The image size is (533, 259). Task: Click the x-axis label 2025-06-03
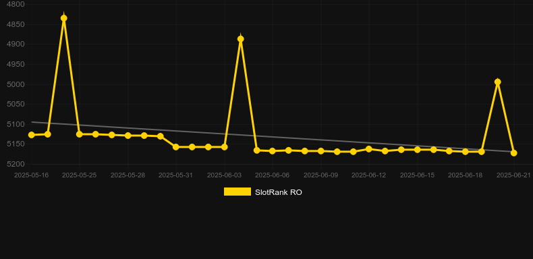pos(225,175)
